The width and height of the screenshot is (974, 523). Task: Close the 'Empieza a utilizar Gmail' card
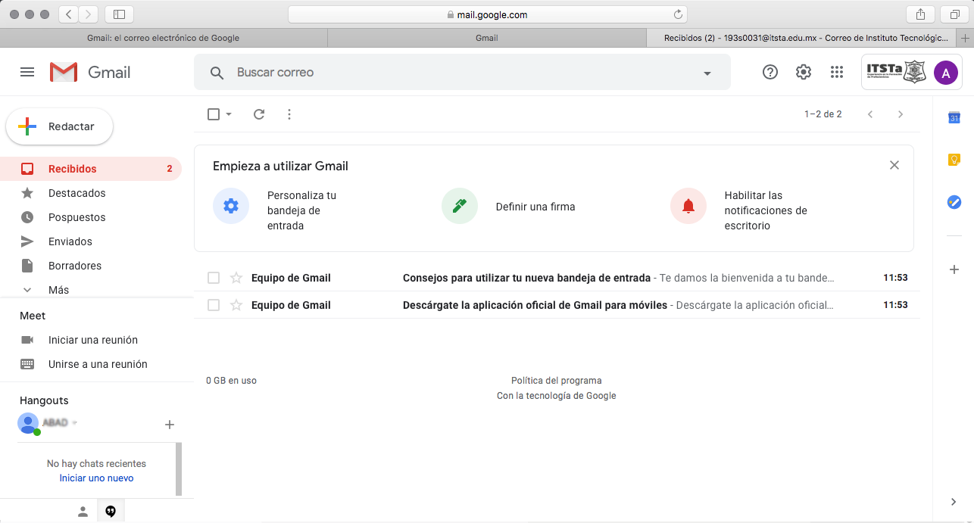(894, 165)
